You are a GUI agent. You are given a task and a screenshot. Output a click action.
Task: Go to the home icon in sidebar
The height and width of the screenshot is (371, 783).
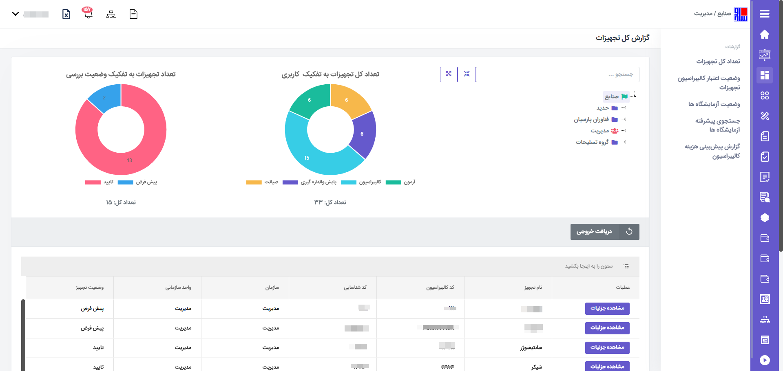pos(765,34)
